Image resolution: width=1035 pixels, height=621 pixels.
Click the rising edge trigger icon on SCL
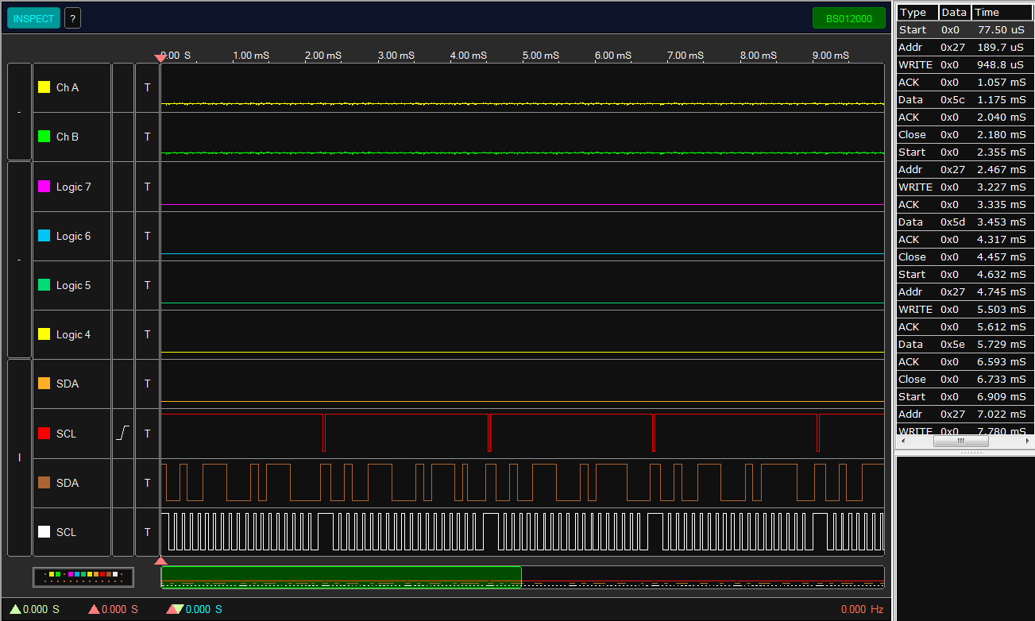123,434
